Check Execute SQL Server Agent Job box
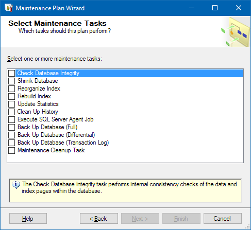The width and height of the screenshot is (251, 230). pyautogui.click(x=12, y=119)
